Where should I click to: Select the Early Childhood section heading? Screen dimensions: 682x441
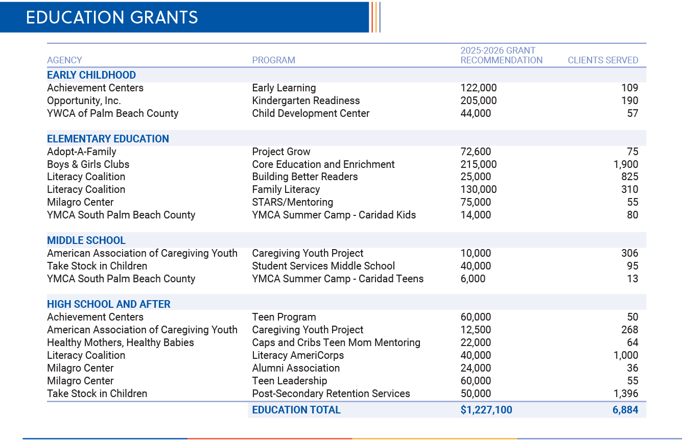(91, 75)
